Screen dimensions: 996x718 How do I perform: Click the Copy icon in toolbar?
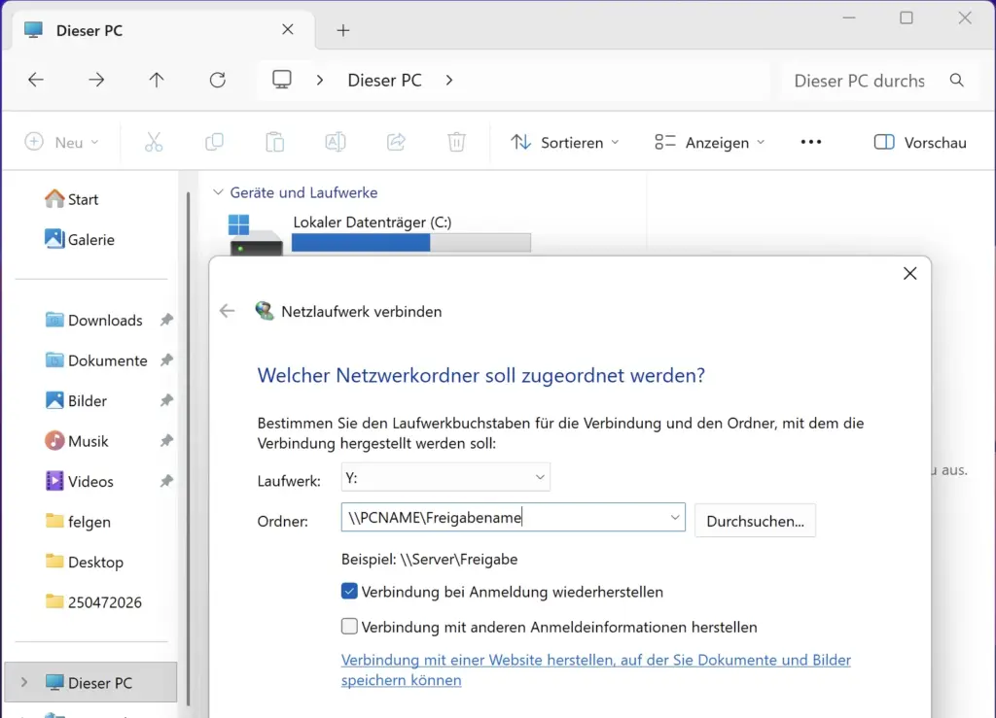[x=215, y=142]
